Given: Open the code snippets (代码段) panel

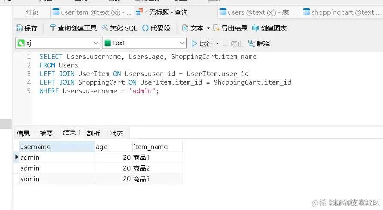Looking at the screenshot, I should tap(156, 28).
